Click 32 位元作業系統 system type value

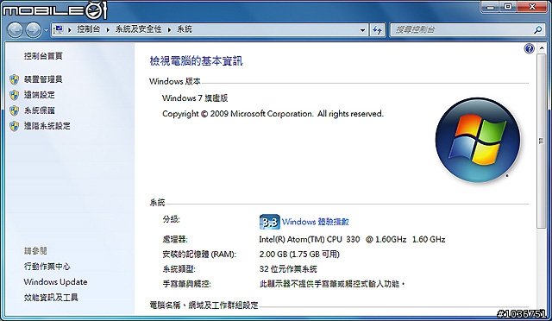(288, 269)
